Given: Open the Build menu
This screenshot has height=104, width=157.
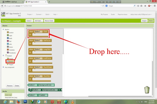Looking at the screenshot, I should click(48, 15).
